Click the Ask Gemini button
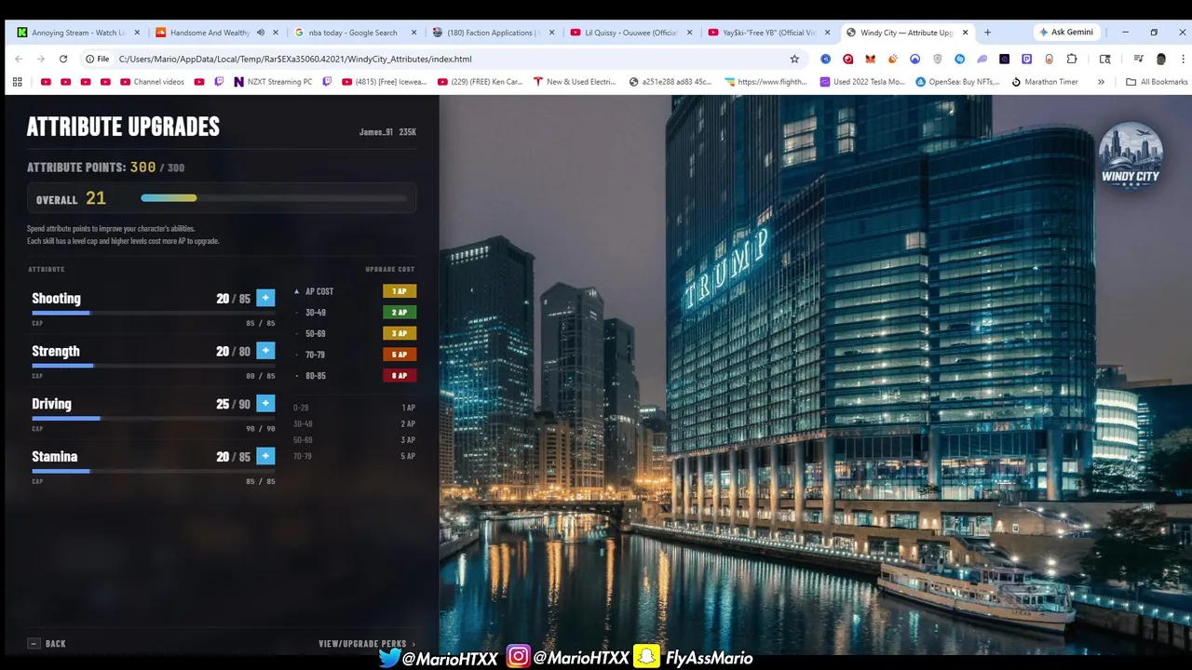Screen dimensions: 1192x670 pos(1067,33)
